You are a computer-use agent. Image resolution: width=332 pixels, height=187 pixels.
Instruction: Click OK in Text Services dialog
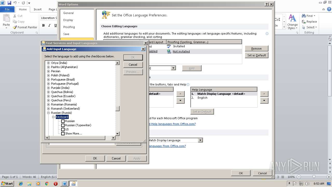pyautogui.click(x=95, y=158)
